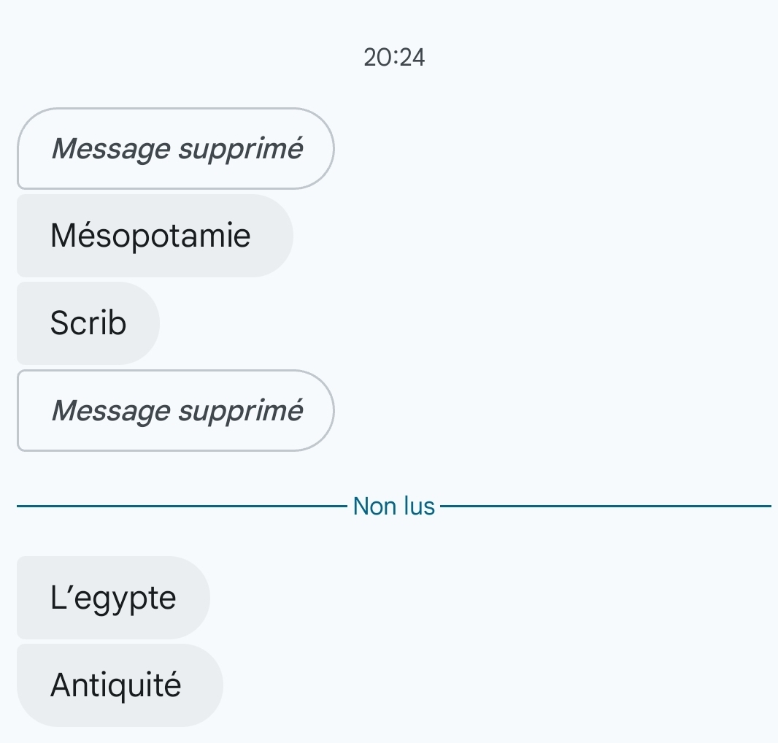Select the first "Message supprimé" bubble
Viewport: 778px width, 743px height.
(x=175, y=149)
